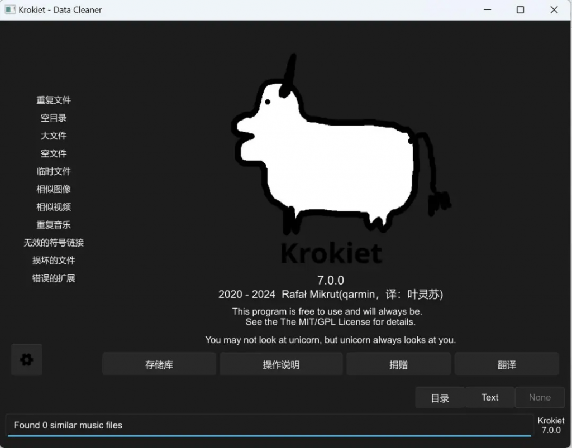572x448 pixels.
Task: Choose 空文件 from the tool list
Action: click(54, 154)
